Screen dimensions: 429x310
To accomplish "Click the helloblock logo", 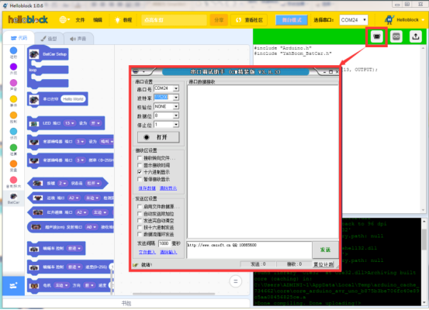I will tap(28, 19).
